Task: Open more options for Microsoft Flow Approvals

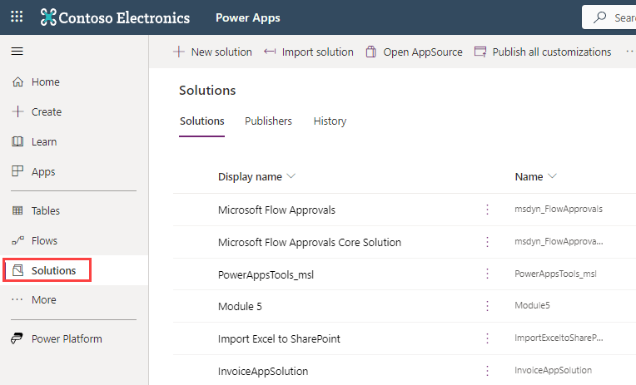Action: (487, 210)
